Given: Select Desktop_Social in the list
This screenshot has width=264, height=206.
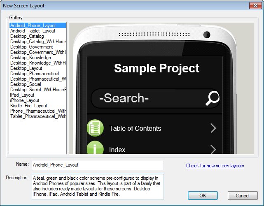Looking at the screenshot, I should click(x=26, y=84).
